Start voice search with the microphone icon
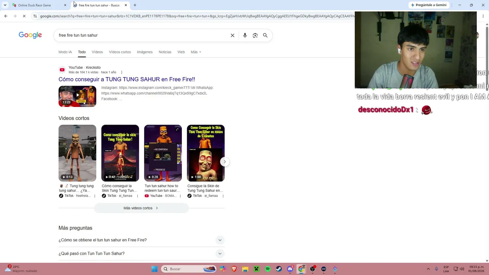The image size is (489, 275). (245, 35)
